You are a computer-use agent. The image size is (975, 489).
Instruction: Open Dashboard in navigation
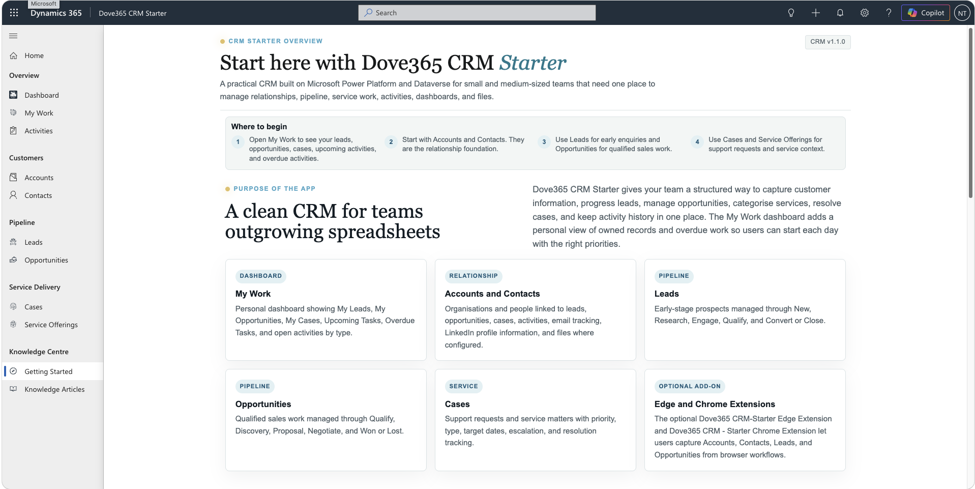point(53,95)
